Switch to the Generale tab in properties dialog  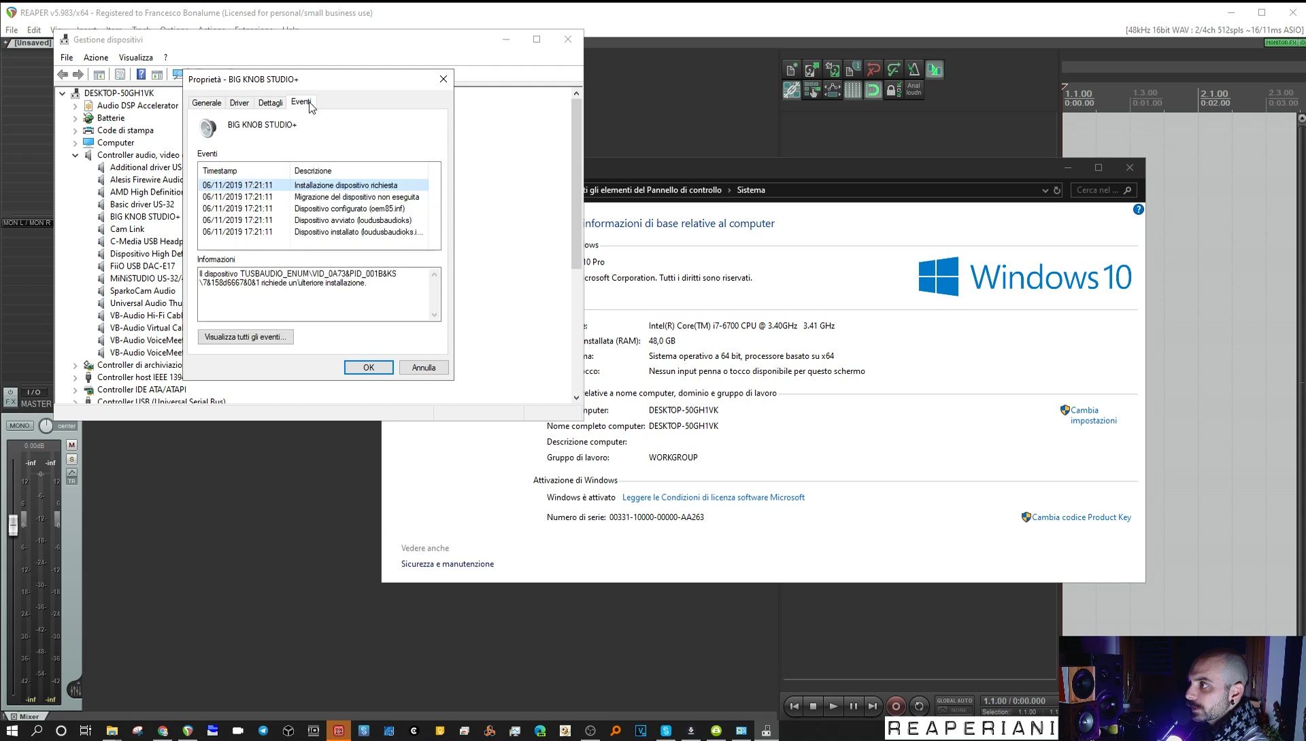206,103
